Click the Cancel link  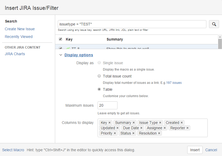[x=211, y=150]
